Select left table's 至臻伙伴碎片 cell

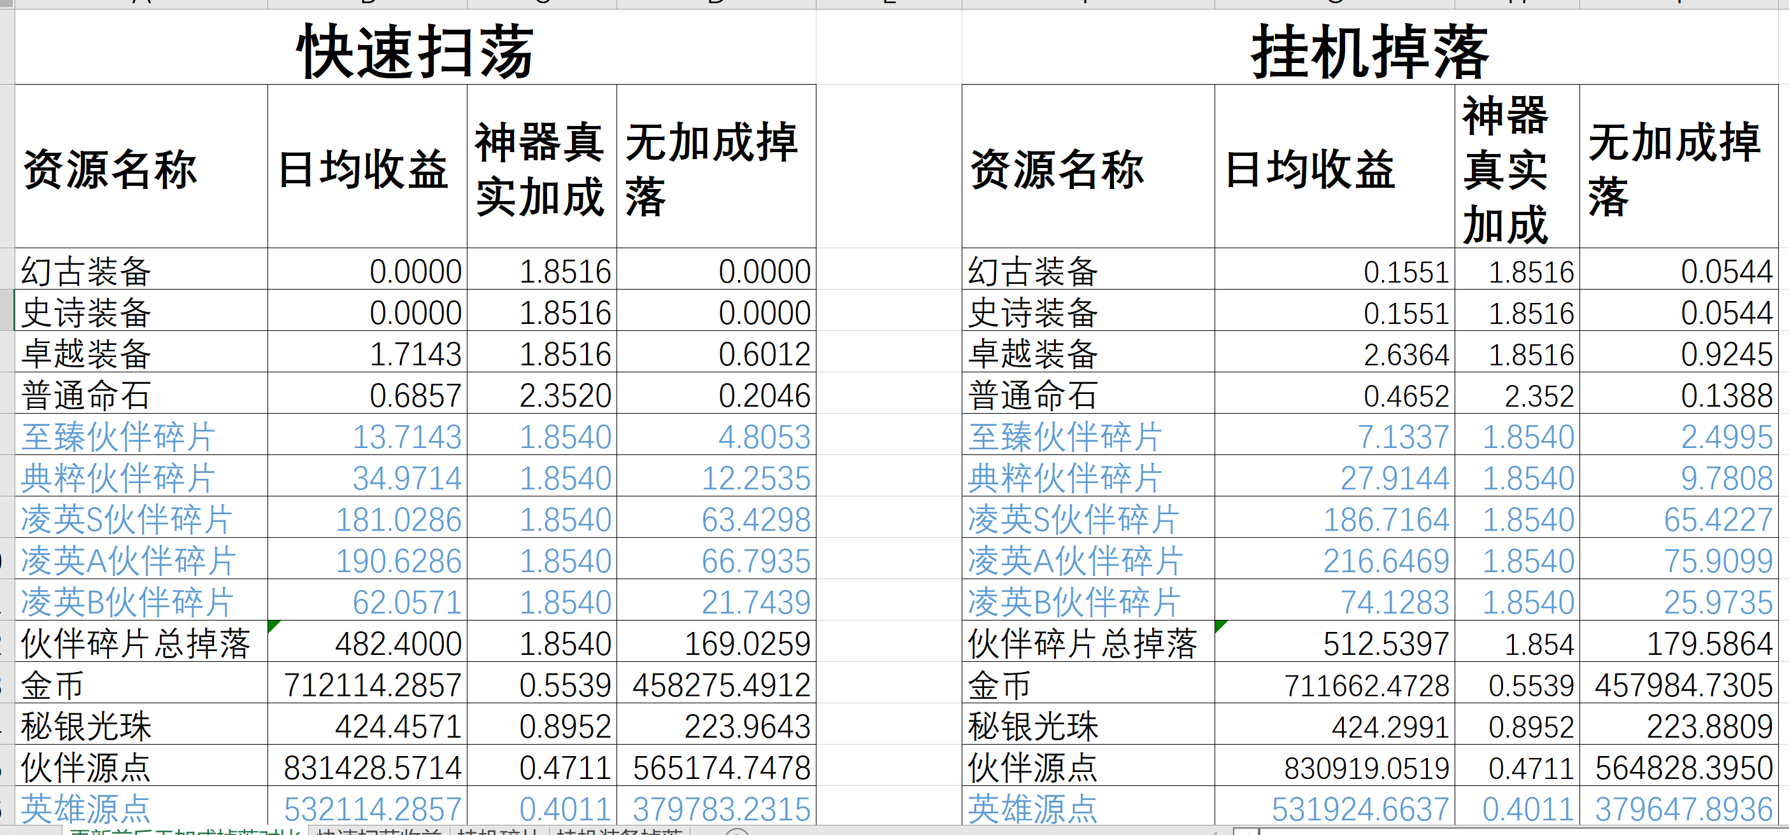pyautogui.click(x=140, y=436)
